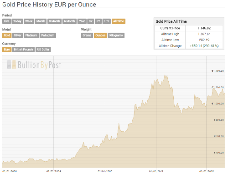Click the chart peak near 2012-2013
Image resolution: width=228 pixels, height=174 pixels.
[x=165, y=75]
